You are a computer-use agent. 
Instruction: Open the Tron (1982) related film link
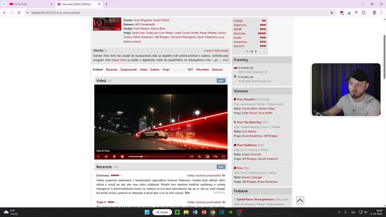(240, 168)
